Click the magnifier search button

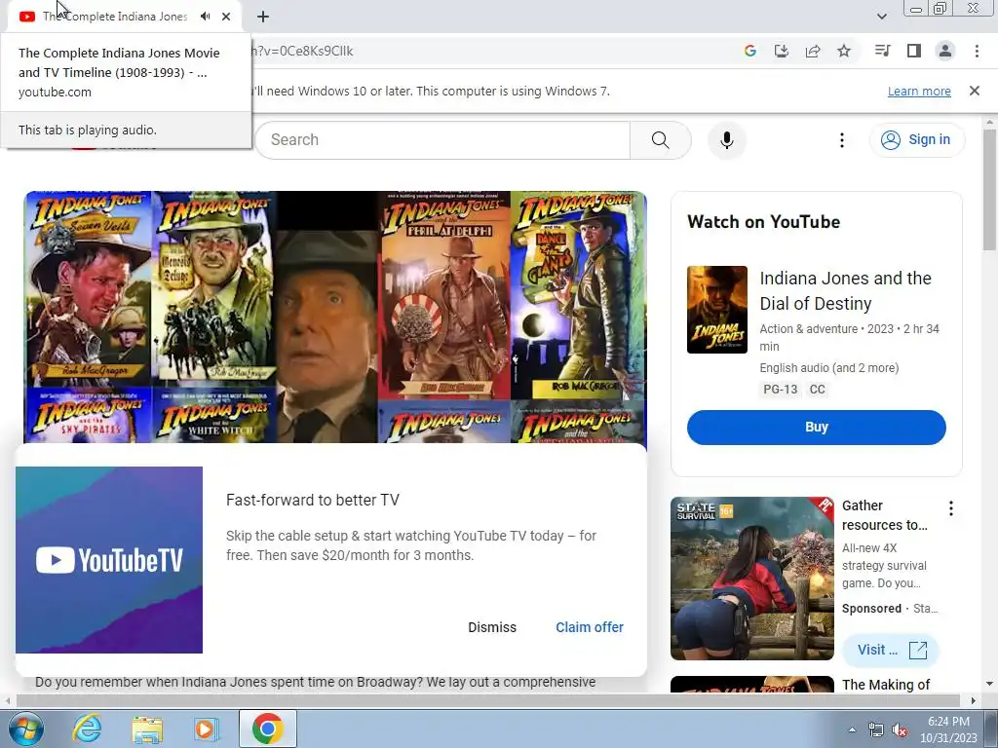click(660, 140)
